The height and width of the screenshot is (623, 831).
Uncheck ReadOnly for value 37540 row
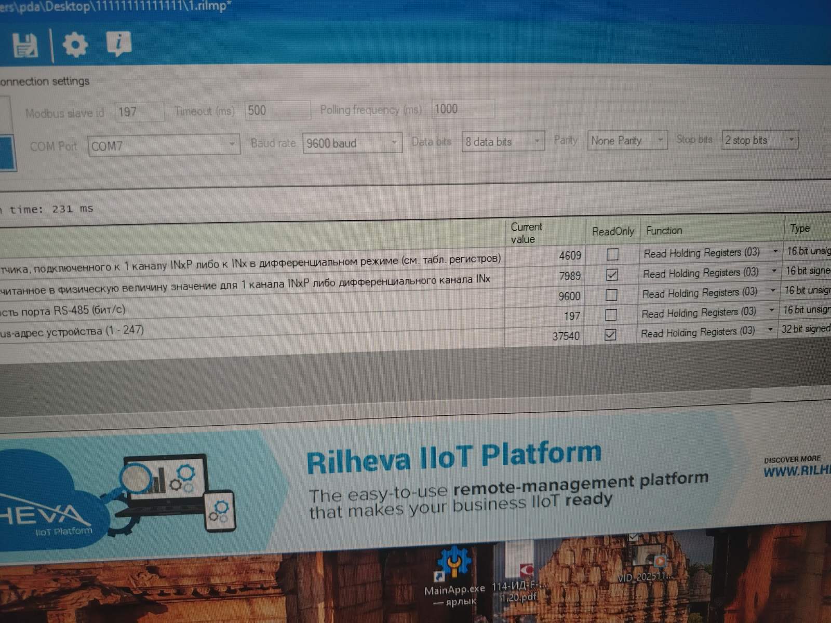click(x=610, y=335)
